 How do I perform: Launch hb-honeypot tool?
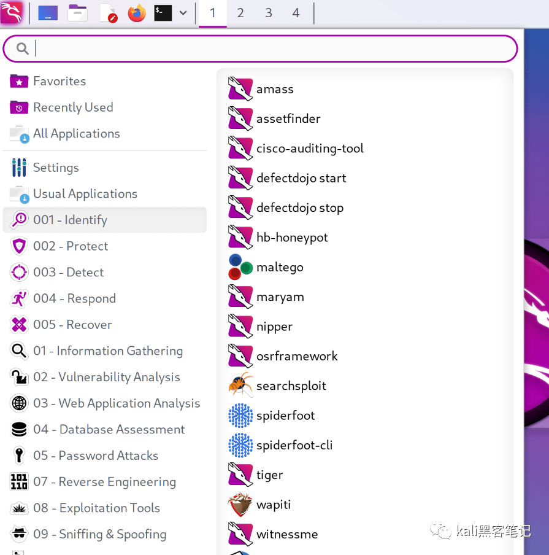(x=365, y=238)
